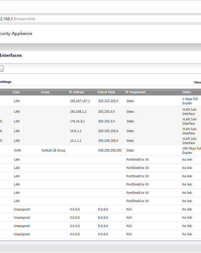Click the View link above the table
Image resolution: width=201 pixels, height=253 pixels.
tap(198, 82)
